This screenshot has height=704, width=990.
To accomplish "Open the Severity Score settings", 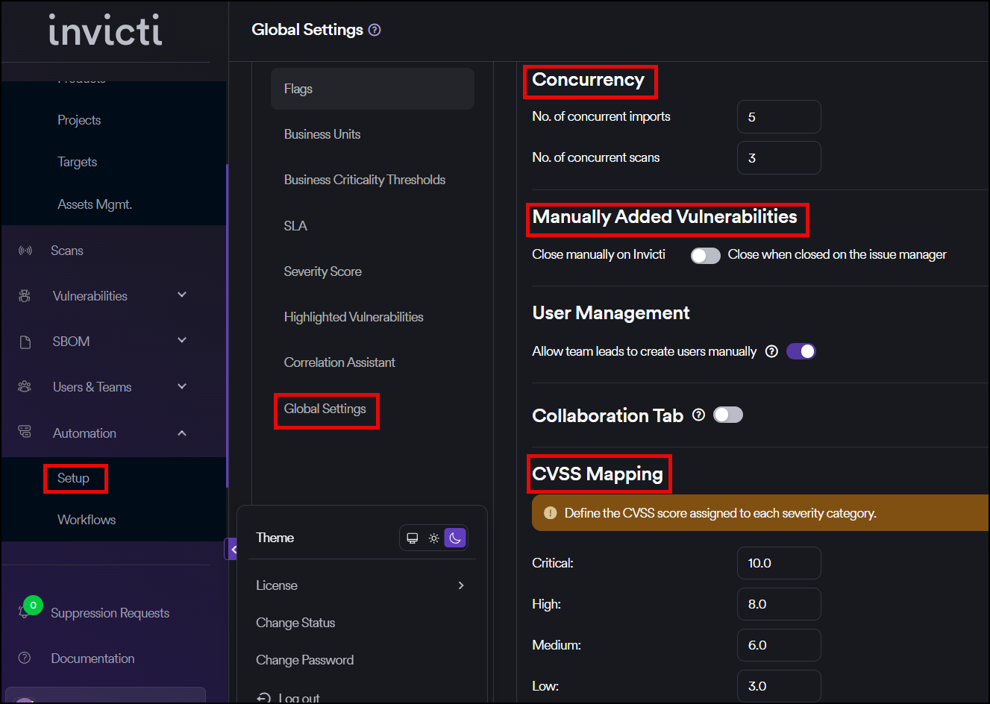I will pyautogui.click(x=322, y=271).
